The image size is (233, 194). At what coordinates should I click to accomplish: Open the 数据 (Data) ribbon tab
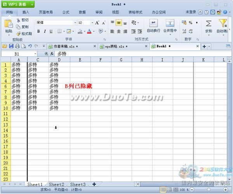tap(82, 12)
